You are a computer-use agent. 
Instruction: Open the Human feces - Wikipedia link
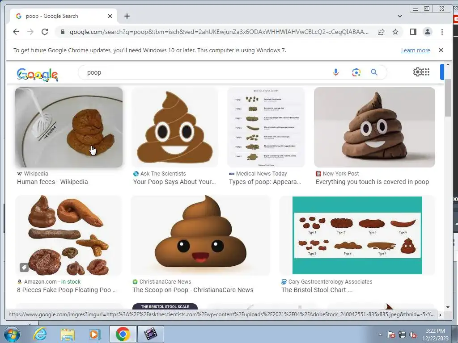52,182
